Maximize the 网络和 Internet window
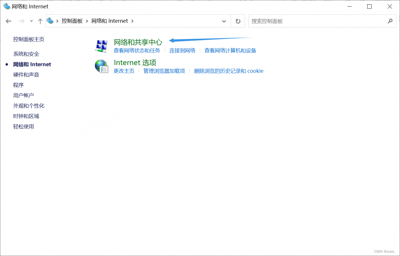Image resolution: width=400 pixels, height=256 pixels. coord(369,6)
